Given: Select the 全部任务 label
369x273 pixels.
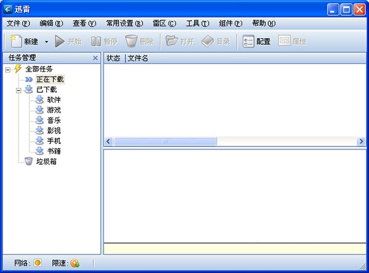Looking at the screenshot, I should coord(39,69).
